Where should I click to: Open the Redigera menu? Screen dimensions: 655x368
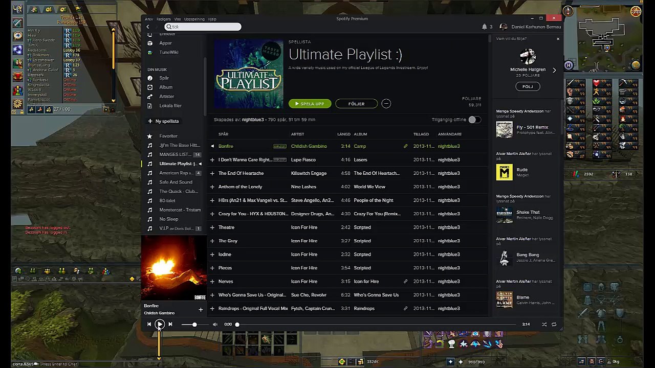[164, 19]
